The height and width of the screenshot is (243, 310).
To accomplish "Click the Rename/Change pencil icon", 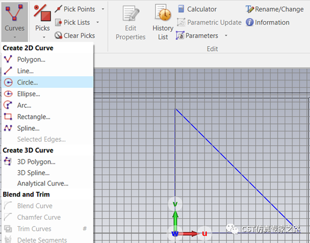I will [250, 9].
